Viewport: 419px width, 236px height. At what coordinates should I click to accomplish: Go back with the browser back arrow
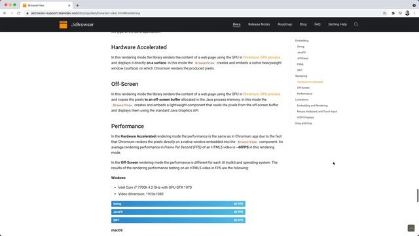(x=5, y=13)
